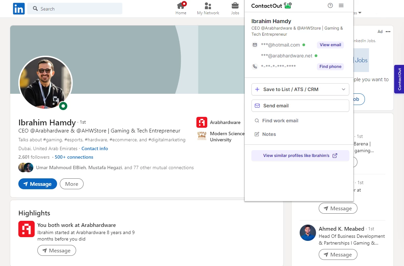Open the ContactOut side tab
This screenshot has width=404, height=266.
pyautogui.click(x=399, y=79)
